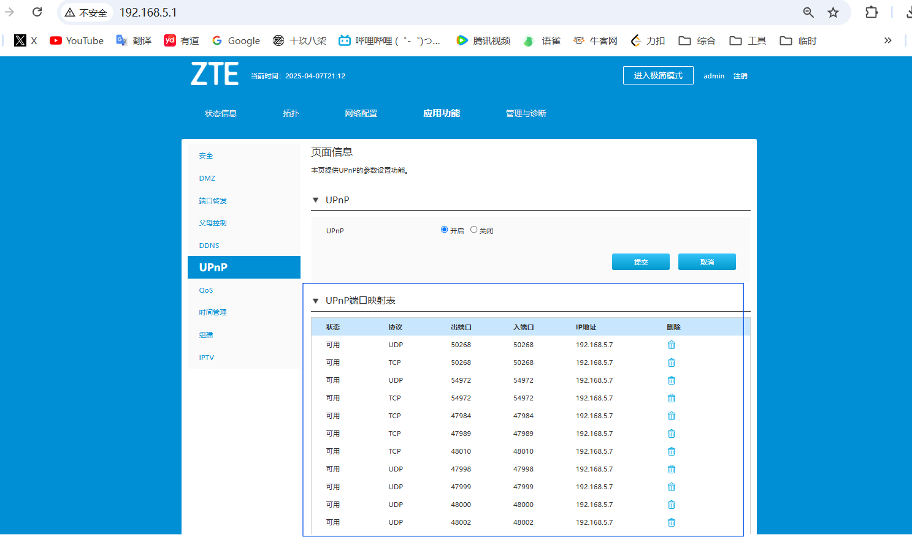The image size is (912, 537).
Task: Remove the TCP 48010 port mapping
Action: coord(671,451)
